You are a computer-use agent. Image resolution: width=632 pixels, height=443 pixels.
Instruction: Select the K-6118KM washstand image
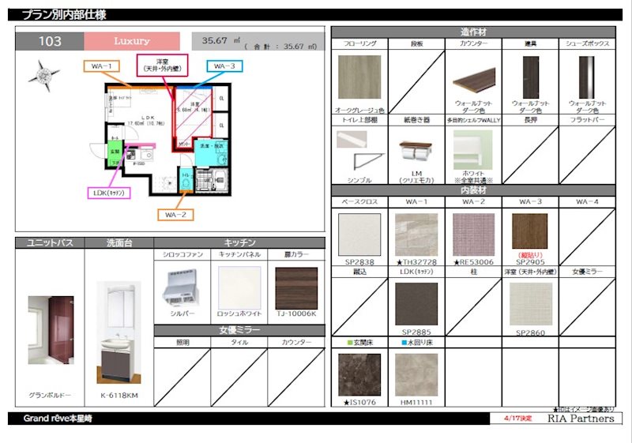point(119,332)
